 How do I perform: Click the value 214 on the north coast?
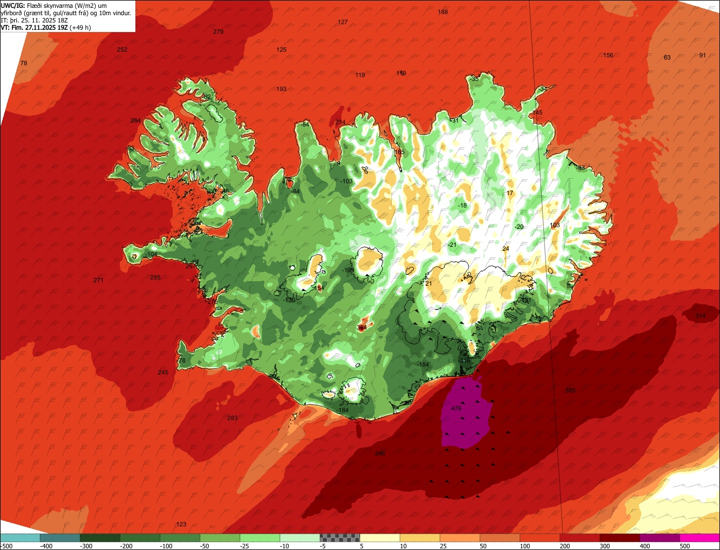340,123
